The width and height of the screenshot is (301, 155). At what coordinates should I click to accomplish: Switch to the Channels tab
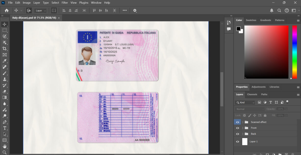[x=252, y=94]
